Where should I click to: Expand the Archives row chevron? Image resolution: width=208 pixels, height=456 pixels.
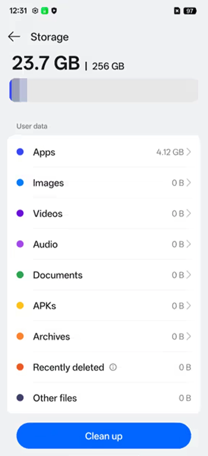[x=188, y=337]
